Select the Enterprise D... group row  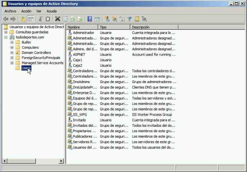(x=122, y=93)
